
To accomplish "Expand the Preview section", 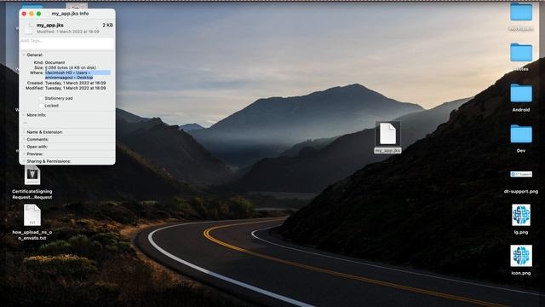I will click(x=24, y=153).
